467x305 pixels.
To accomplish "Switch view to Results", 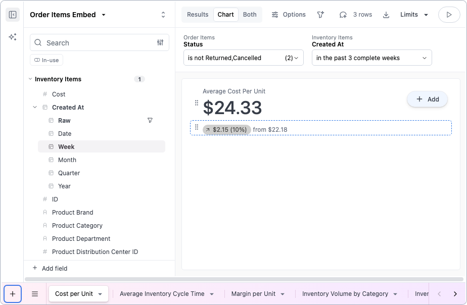I will pos(198,15).
